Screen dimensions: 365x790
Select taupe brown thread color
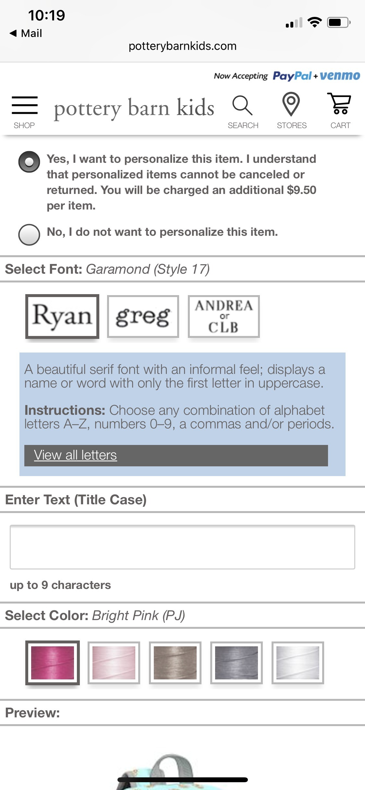pos(175,663)
